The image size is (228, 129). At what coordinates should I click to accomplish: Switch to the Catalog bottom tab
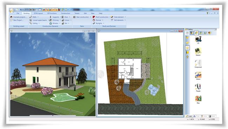pos(189,116)
